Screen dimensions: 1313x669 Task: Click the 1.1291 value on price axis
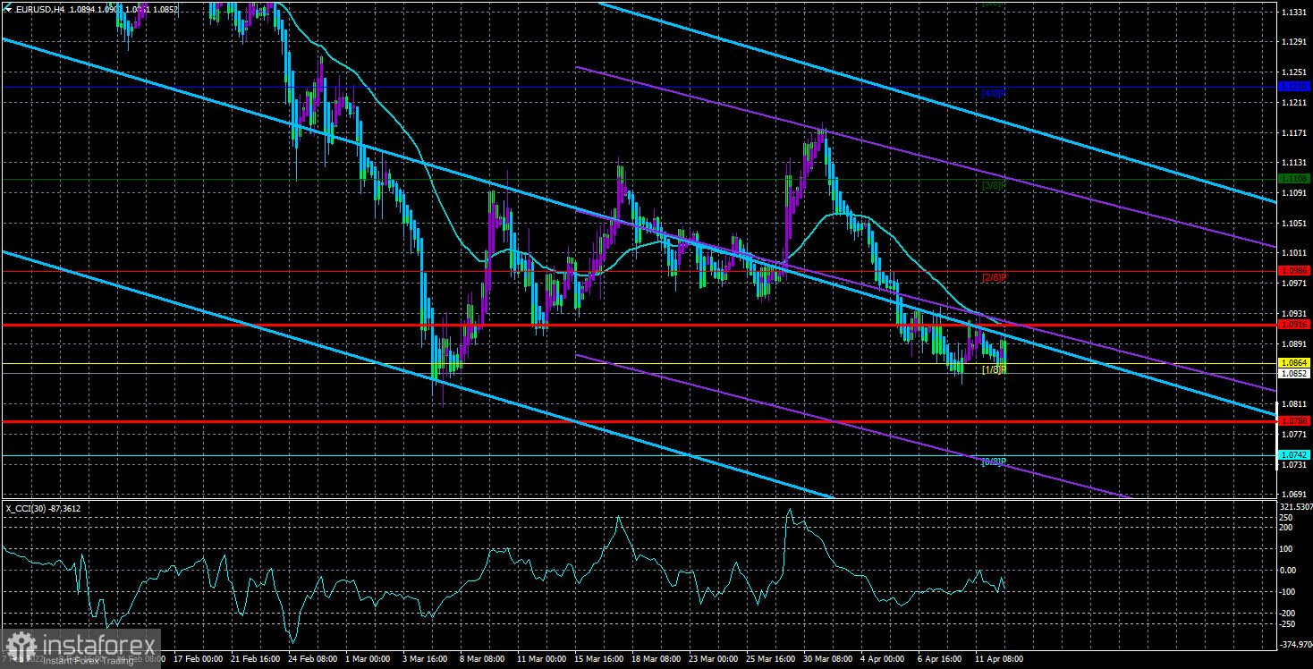1294,42
